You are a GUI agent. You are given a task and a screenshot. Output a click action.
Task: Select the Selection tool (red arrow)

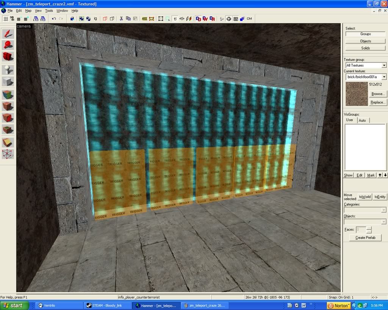click(x=8, y=33)
